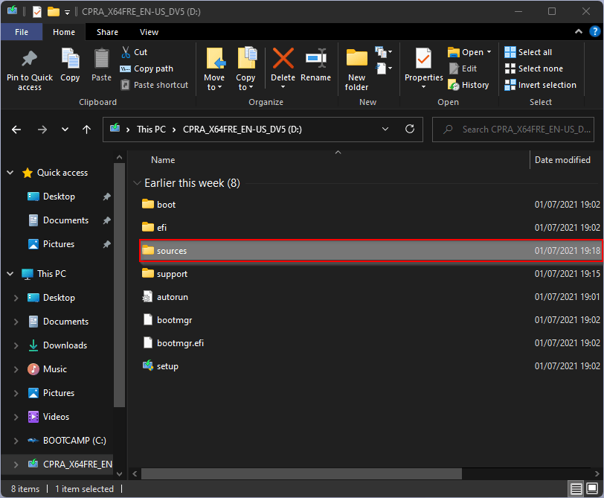Screen dimensions: 604x498
Task: Open the Easy access dropdown
Action: pos(383,68)
